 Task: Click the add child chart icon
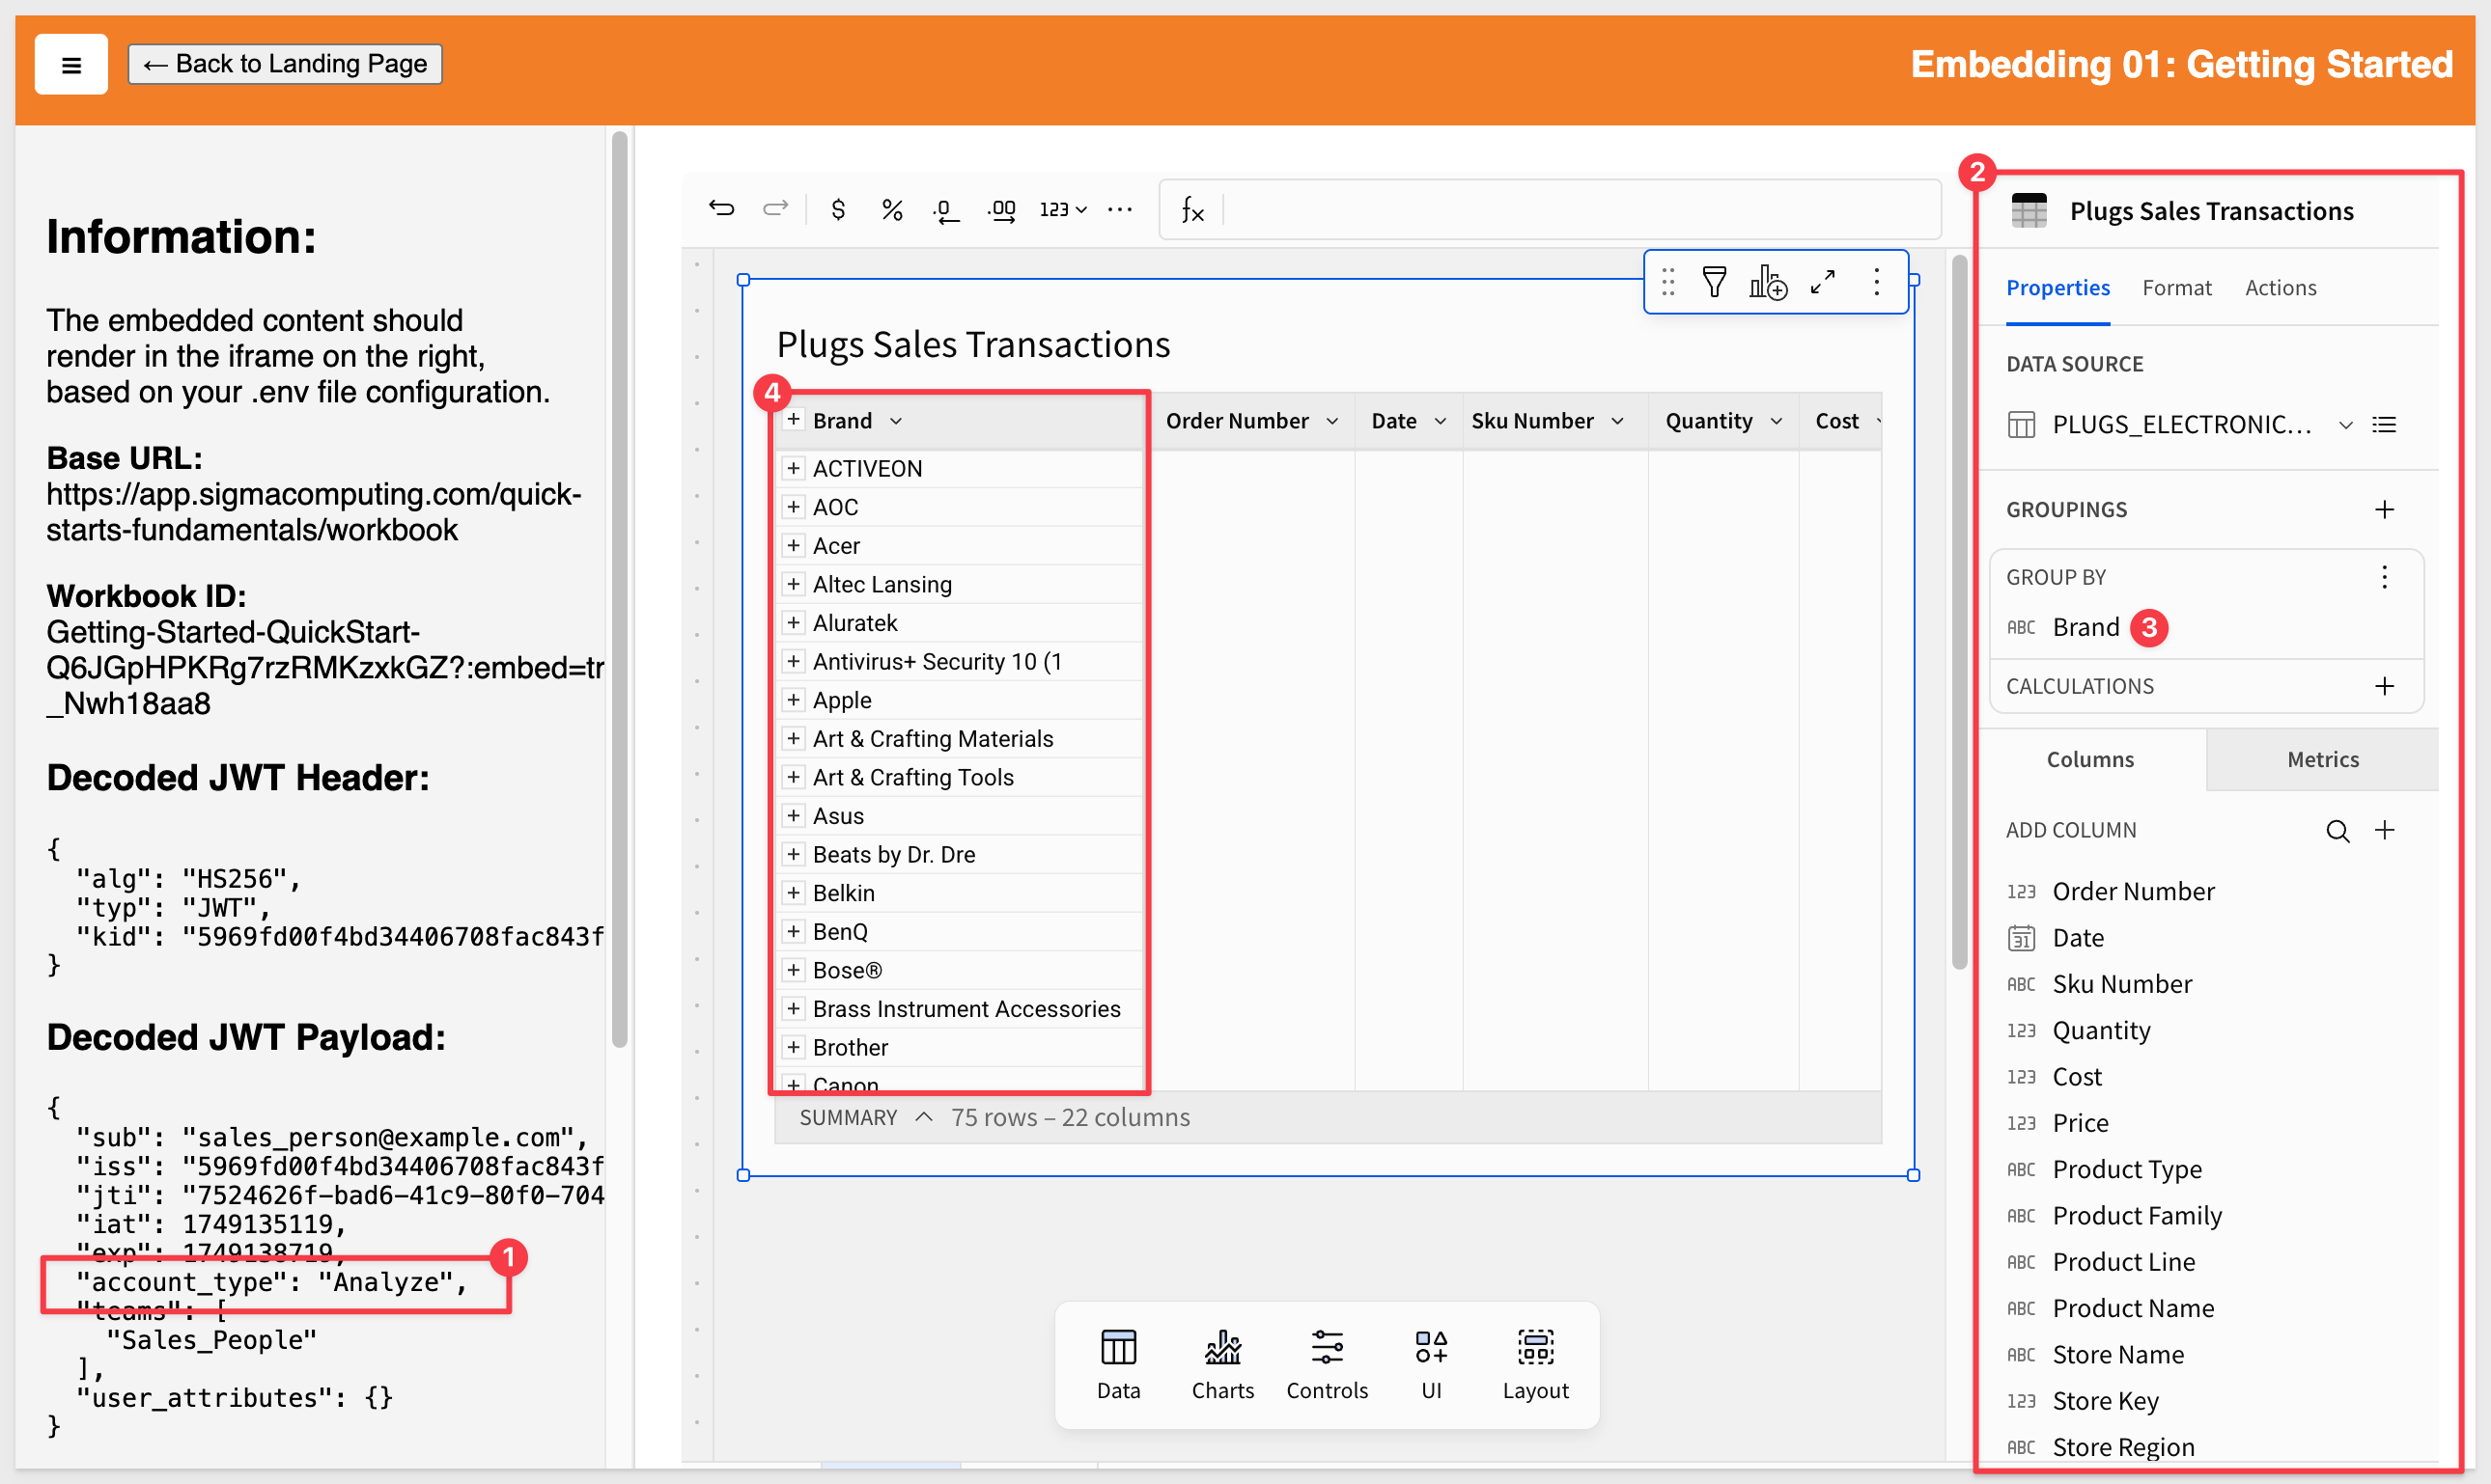click(x=1768, y=282)
